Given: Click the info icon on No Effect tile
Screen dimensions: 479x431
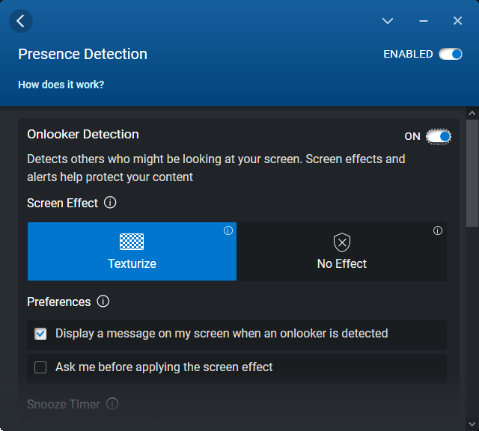Looking at the screenshot, I should coord(438,230).
